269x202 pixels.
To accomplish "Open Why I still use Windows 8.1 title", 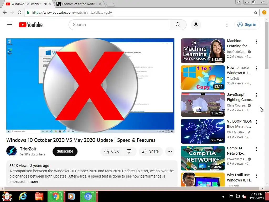I will 240,178.
